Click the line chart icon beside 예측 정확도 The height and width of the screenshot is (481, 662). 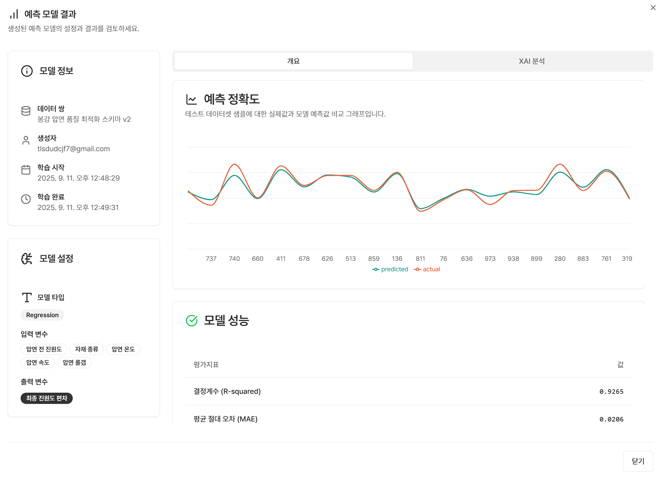pyautogui.click(x=192, y=99)
